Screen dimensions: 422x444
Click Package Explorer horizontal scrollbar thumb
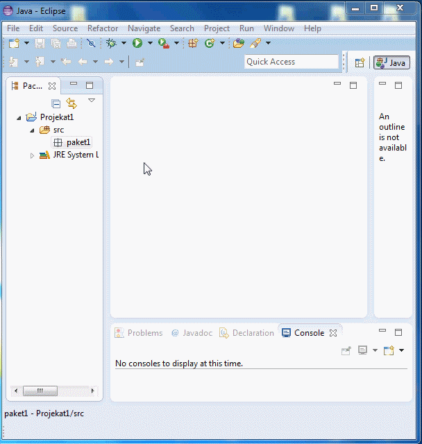point(40,391)
